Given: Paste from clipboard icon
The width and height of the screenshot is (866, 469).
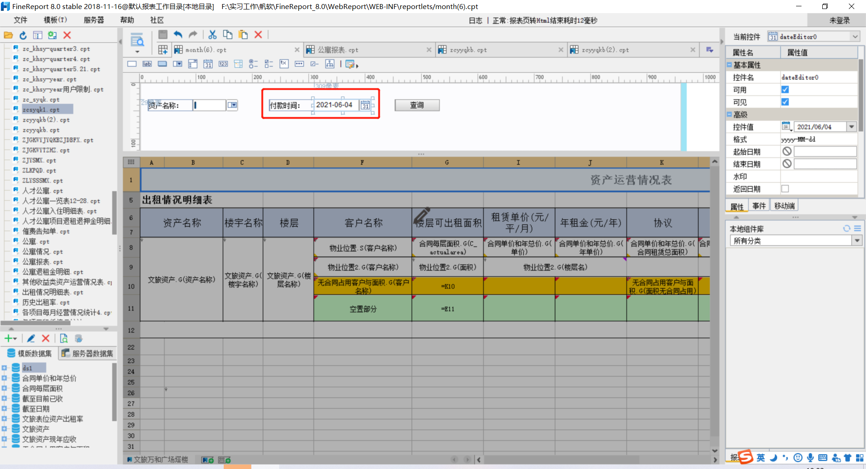Looking at the screenshot, I should (243, 35).
